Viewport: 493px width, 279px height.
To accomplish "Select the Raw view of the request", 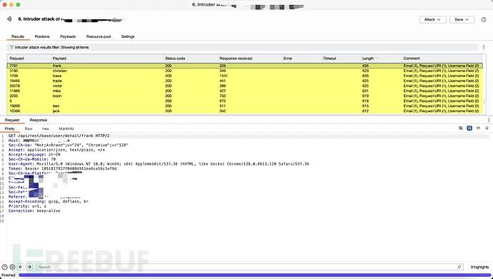I will pos(29,128).
